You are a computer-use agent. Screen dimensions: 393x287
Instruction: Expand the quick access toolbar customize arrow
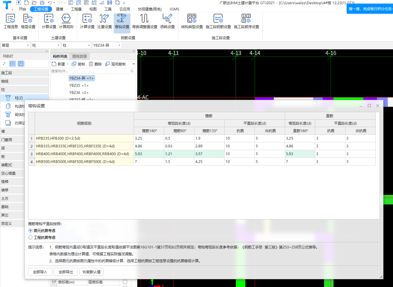tap(124, 3)
